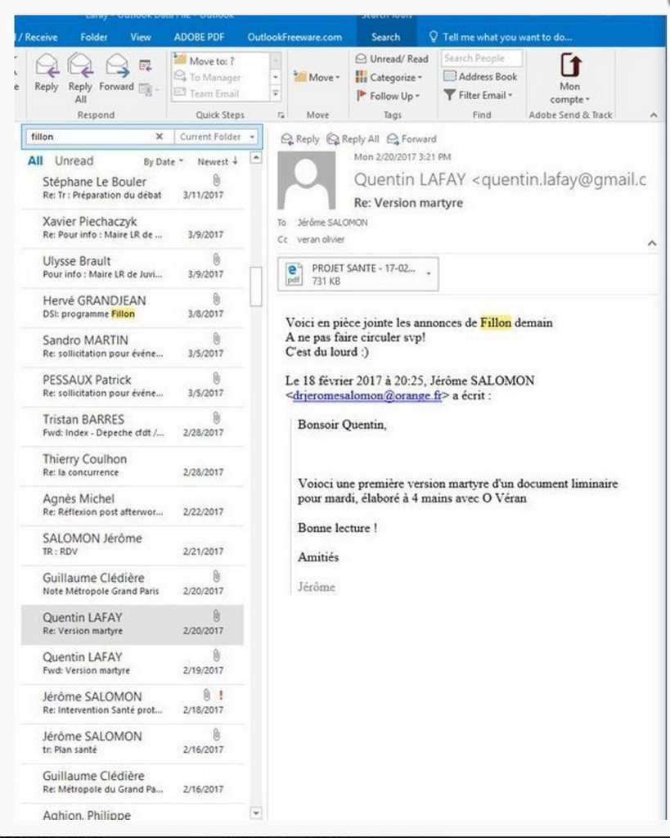Open the Mon compte Adobe Send & Track icon
The image size is (670, 838).
point(570,79)
